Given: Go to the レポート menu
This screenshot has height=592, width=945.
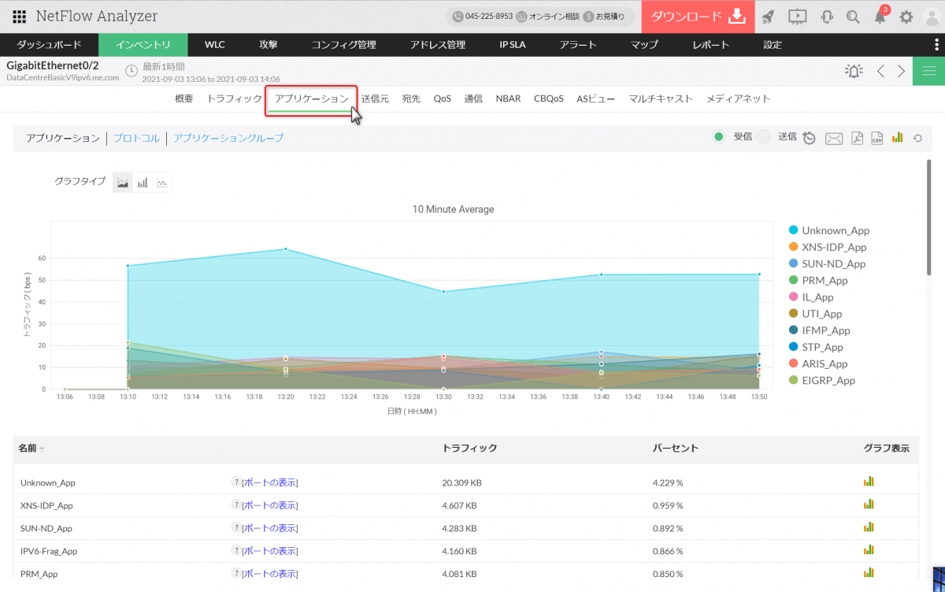Looking at the screenshot, I should (x=710, y=45).
